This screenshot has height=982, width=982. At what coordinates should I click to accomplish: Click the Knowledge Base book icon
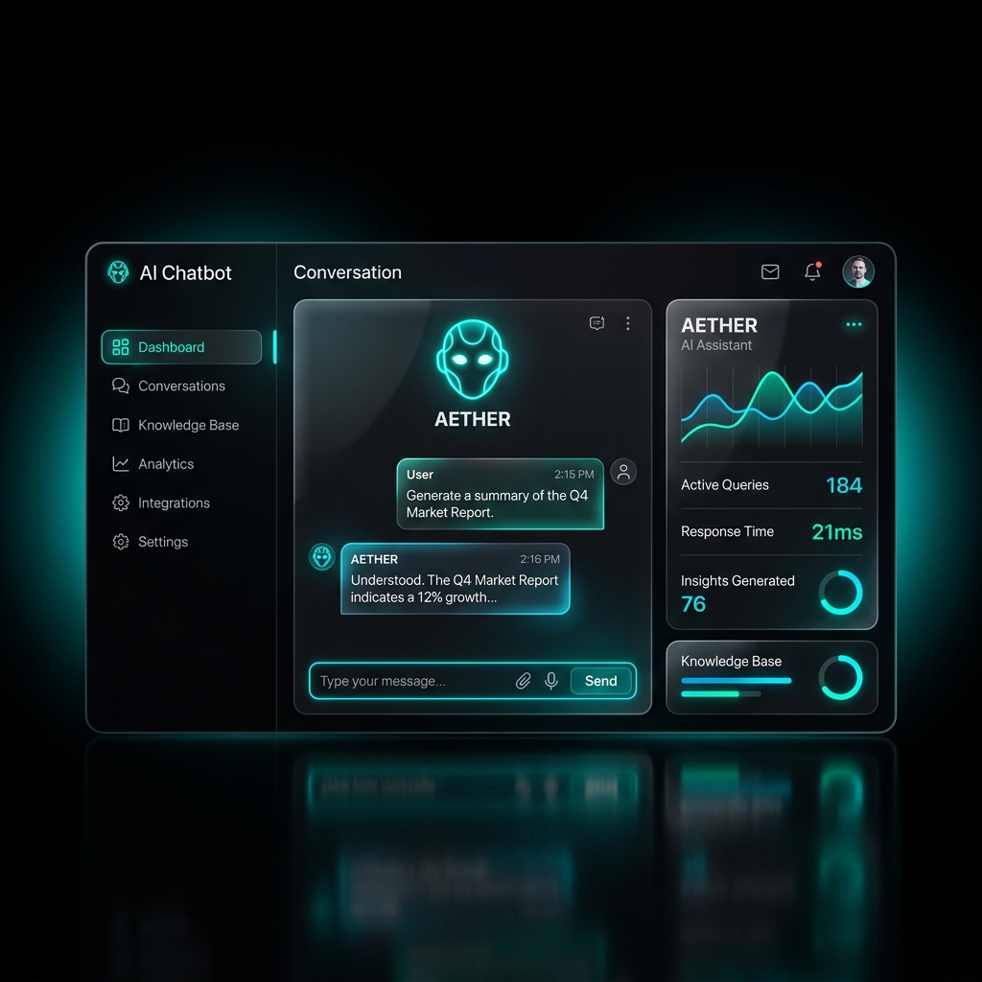click(120, 425)
